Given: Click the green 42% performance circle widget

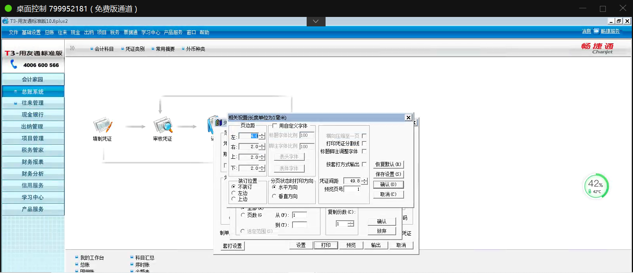Looking at the screenshot, I should 596,186.
